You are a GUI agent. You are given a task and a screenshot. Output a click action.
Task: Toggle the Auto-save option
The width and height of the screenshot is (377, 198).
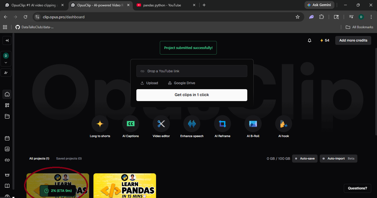coord(305,159)
